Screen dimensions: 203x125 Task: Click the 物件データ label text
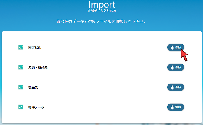36,107
